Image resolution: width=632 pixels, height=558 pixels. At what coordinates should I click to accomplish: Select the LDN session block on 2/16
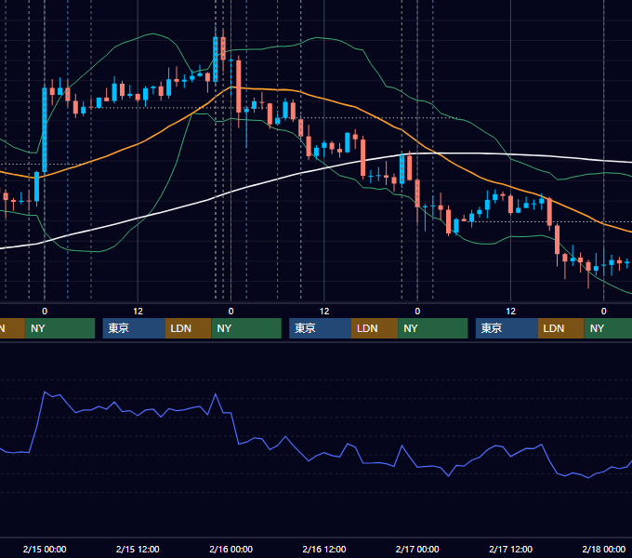pyautogui.click(x=375, y=328)
